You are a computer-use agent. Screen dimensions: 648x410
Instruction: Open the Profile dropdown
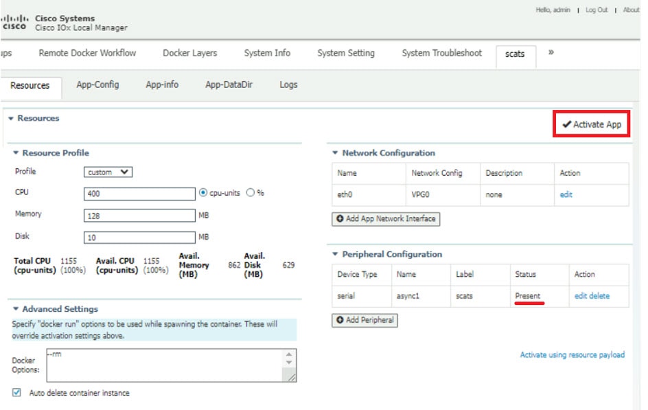108,172
